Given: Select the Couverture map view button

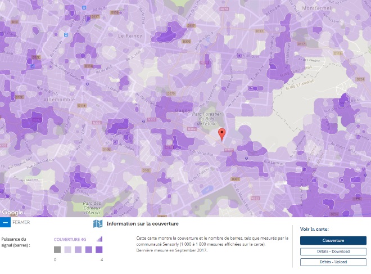Looking at the screenshot, I should [333, 240].
